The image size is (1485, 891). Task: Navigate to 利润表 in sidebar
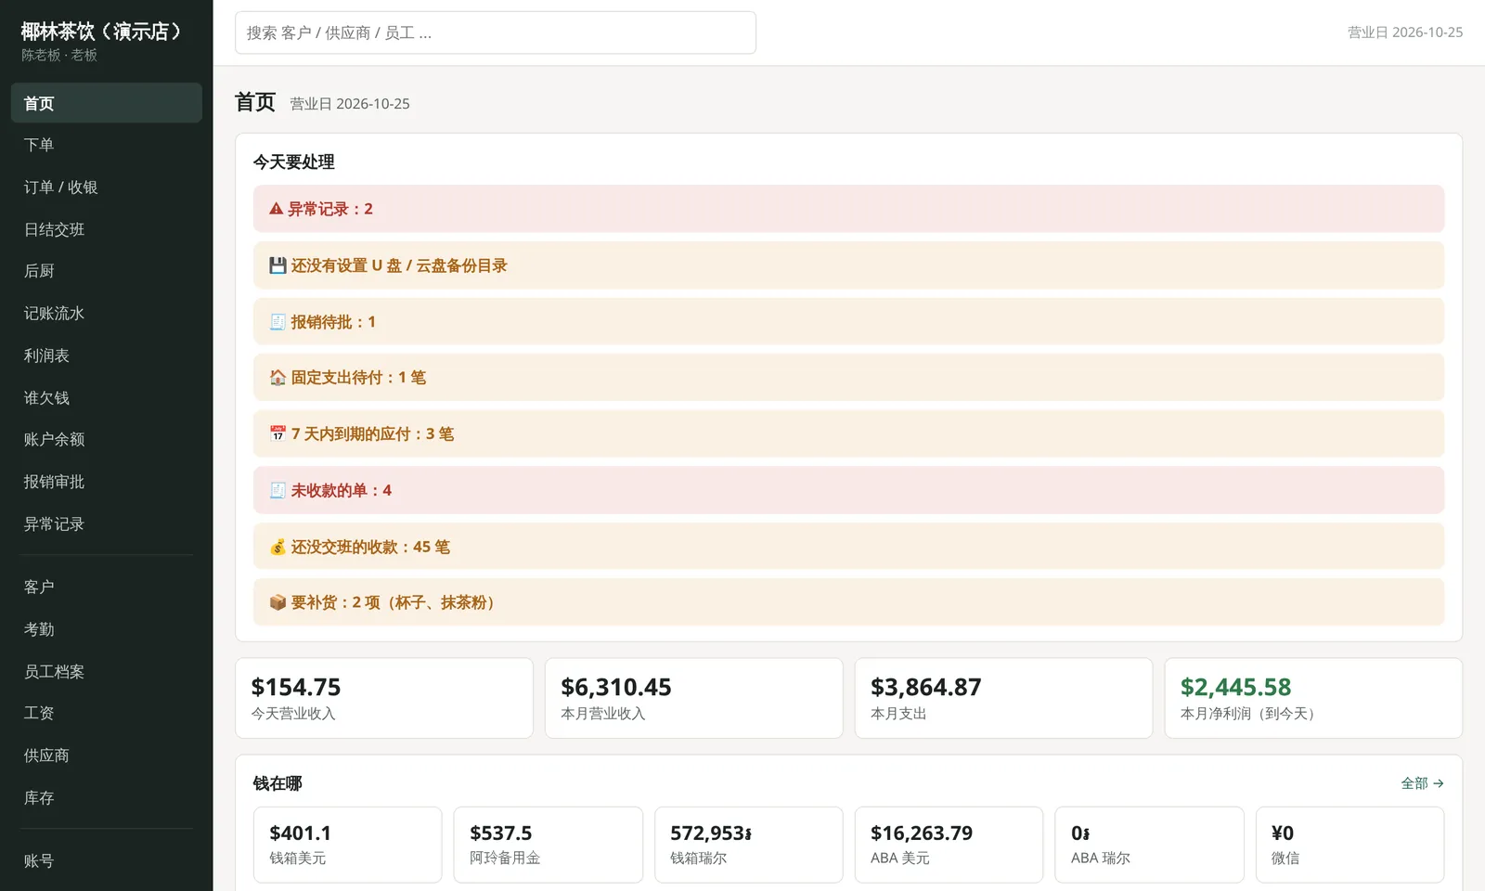tap(107, 355)
